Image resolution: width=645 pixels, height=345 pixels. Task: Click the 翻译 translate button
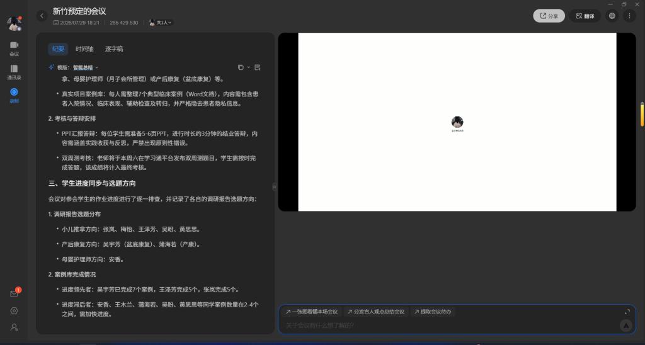[x=585, y=16]
